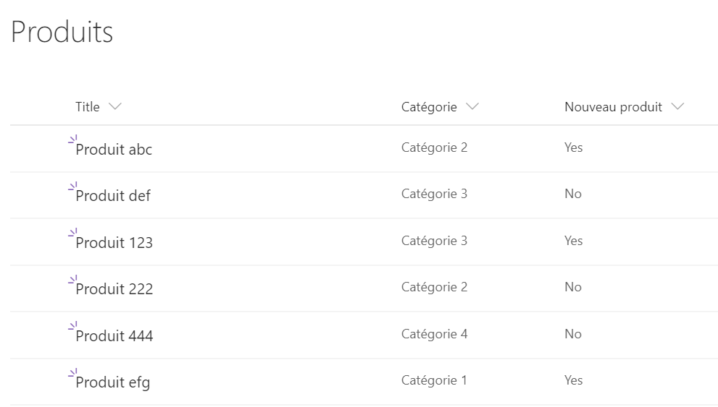Expand the Title column dropdown chevron
This screenshot has height=407, width=718.
114,107
